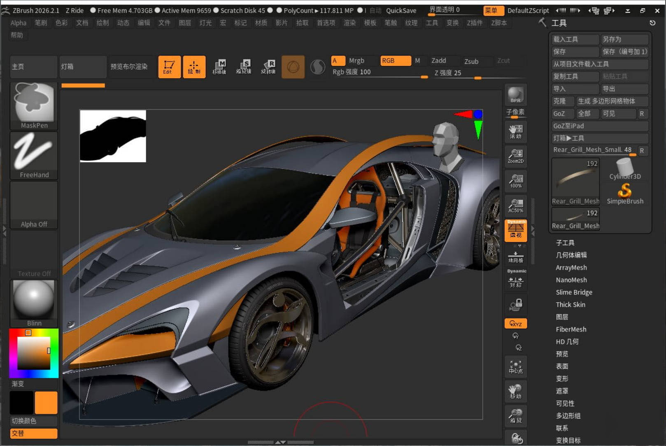Click the material sphere toolbar icon
666x446 pixels.
[x=293, y=67]
